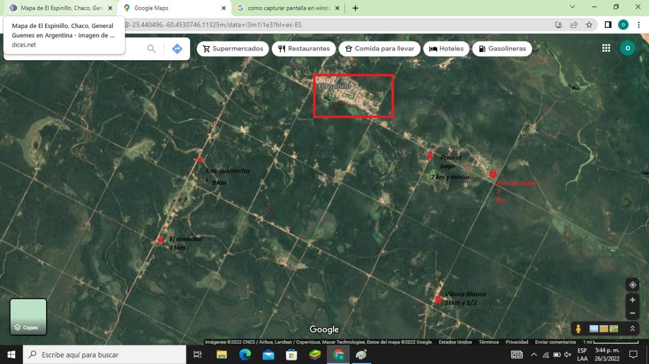Switch to the 'Mapa de El Espinillo' tab

tap(62, 8)
